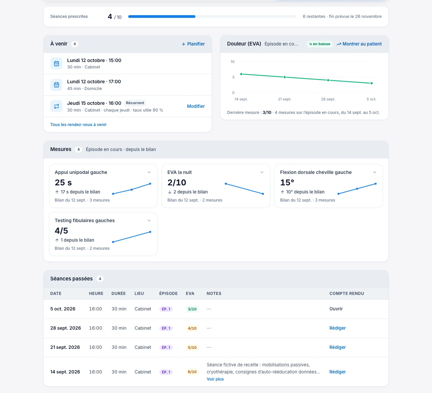Expand the Testing fibulaires gauches card
The image size is (432, 393).
coord(149,220)
